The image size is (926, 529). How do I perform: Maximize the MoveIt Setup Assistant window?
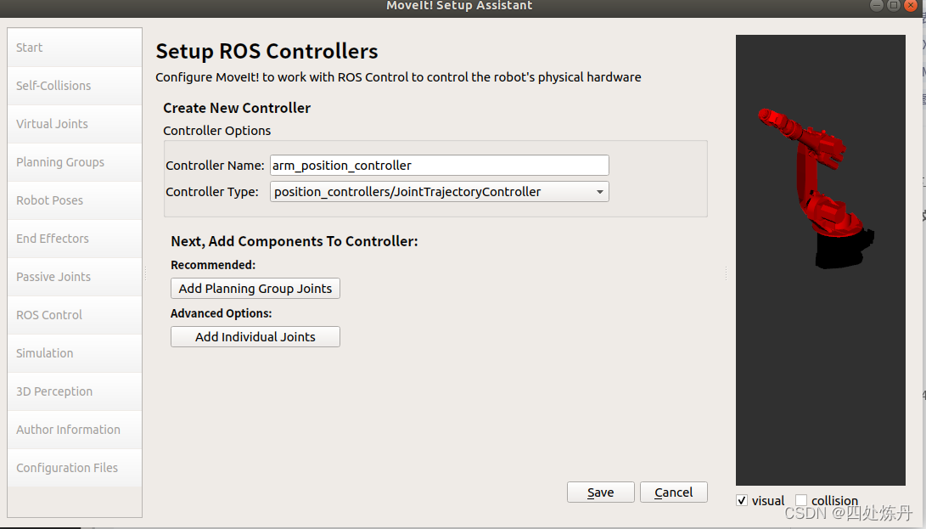[x=894, y=5]
